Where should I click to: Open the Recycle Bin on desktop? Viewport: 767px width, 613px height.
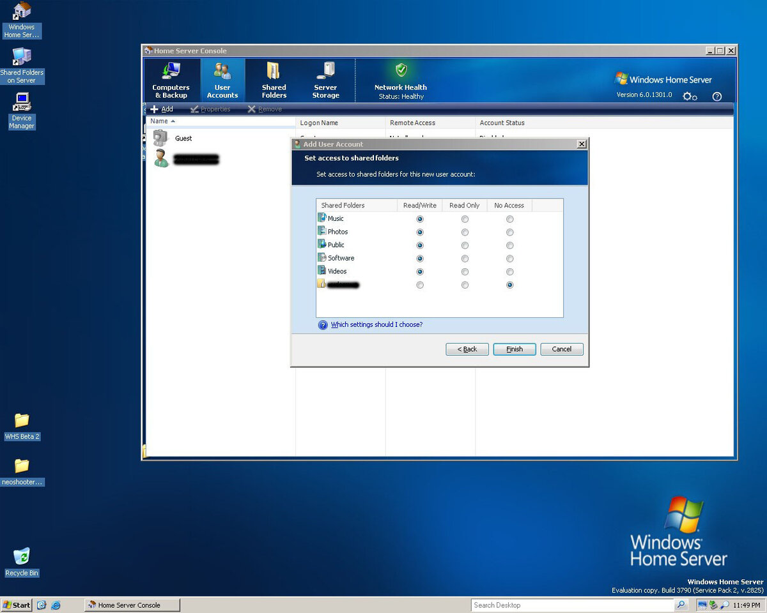tap(22, 562)
